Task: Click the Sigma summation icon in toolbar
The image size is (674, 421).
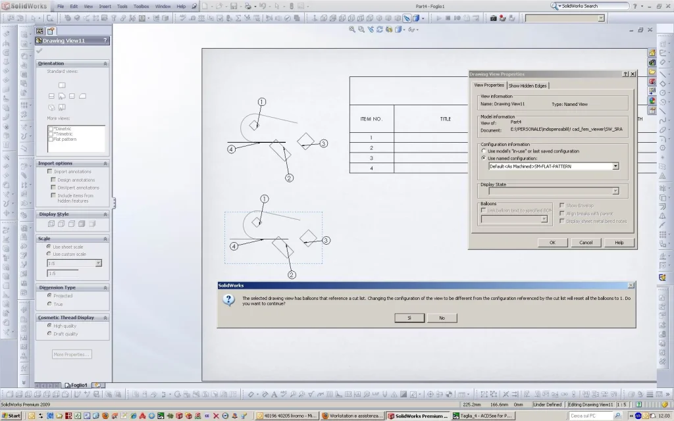Action: pos(238,18)
